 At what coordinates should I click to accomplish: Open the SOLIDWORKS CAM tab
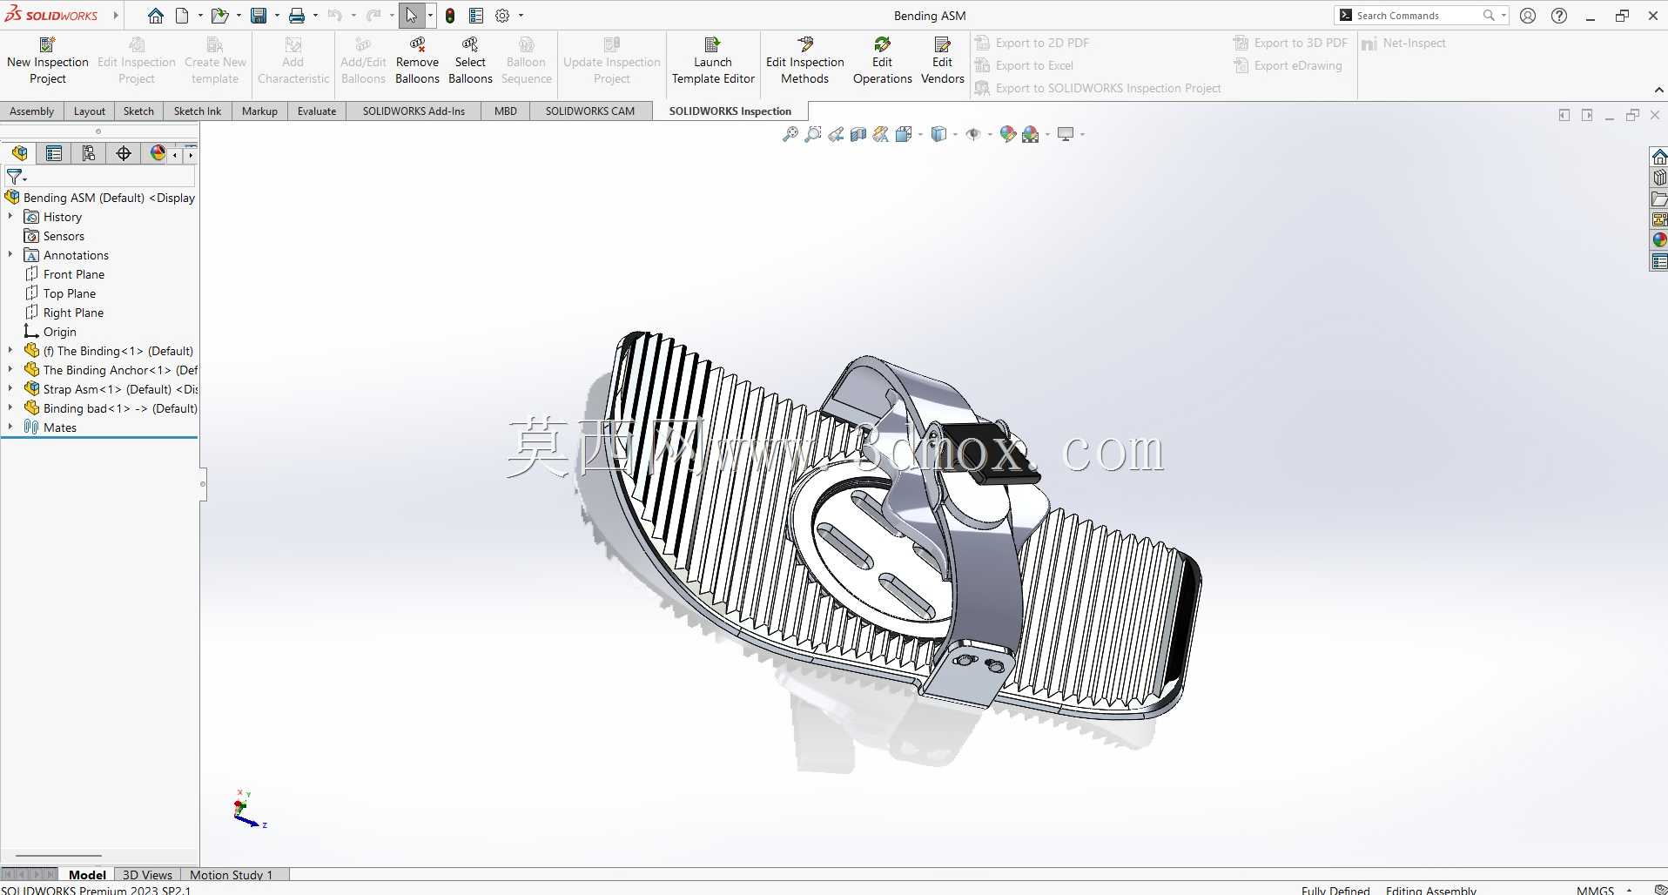pyautogui.click(x=590, y=111)
